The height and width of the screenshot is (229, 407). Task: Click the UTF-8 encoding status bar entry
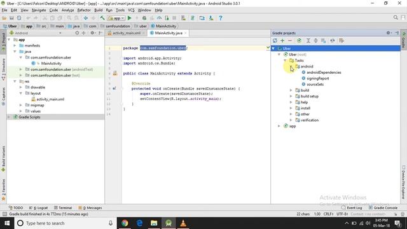point(342,214)
